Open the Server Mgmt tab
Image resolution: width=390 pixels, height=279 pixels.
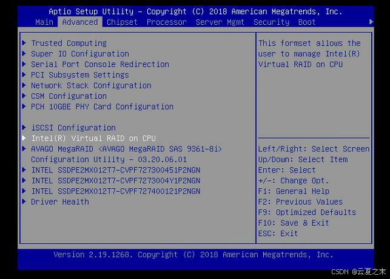click(x=220, y=22)
